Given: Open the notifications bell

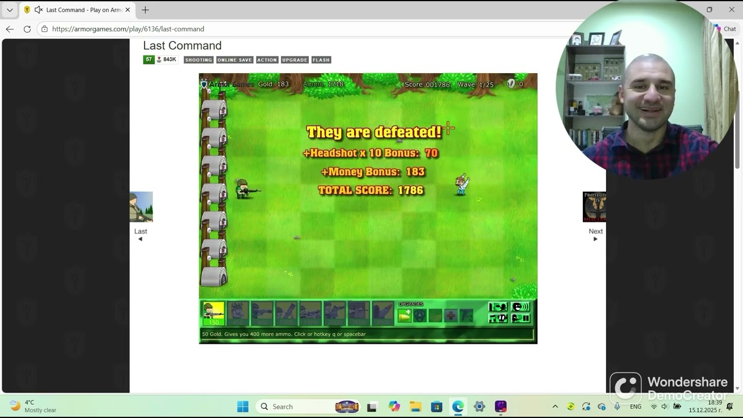Looking at the screenshot, I should click(730, 406).
